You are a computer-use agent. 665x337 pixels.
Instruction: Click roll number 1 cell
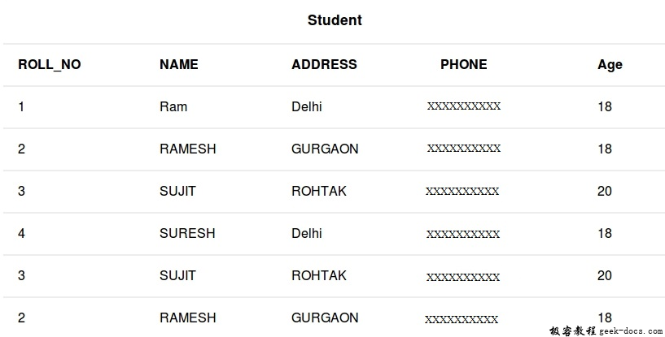point(21,106)
